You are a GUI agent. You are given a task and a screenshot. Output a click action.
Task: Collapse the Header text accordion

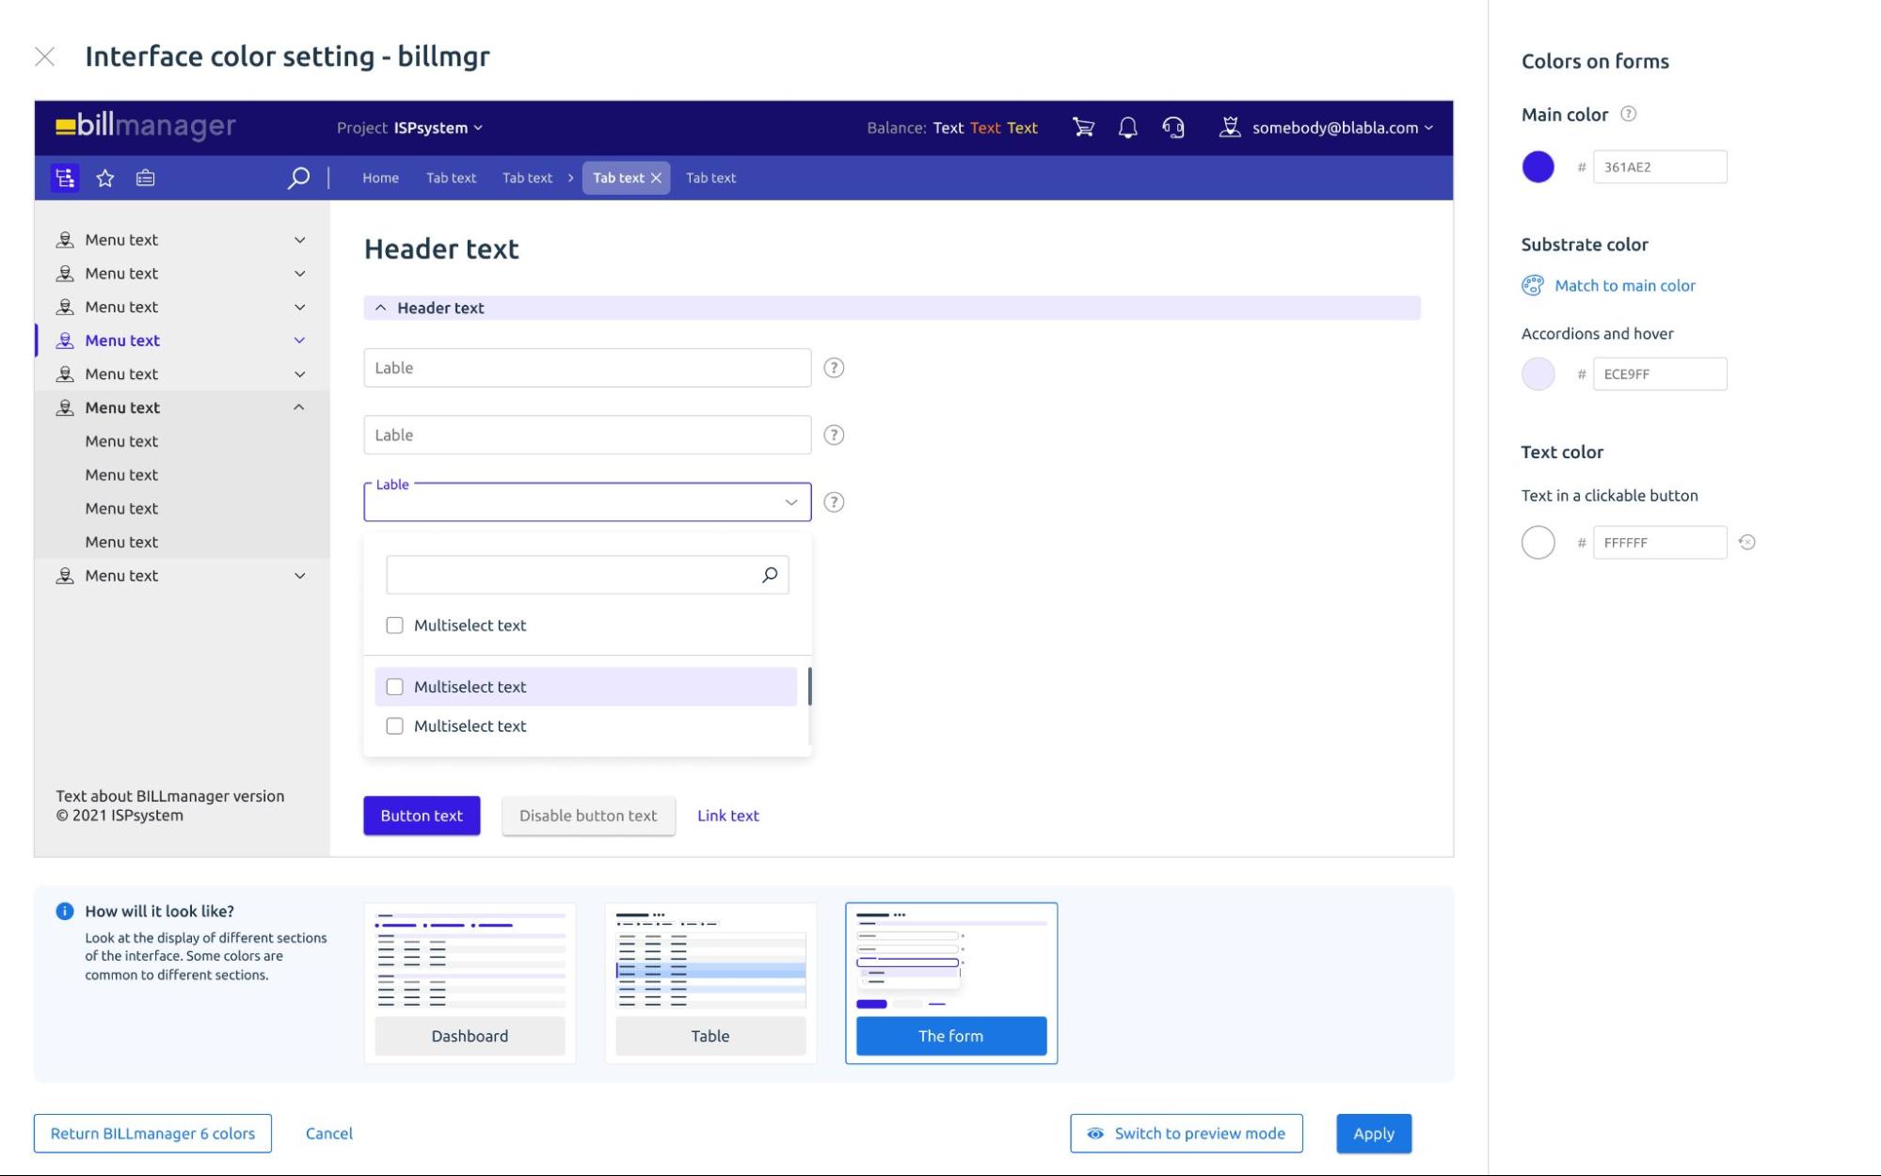(x=380, y=308)
